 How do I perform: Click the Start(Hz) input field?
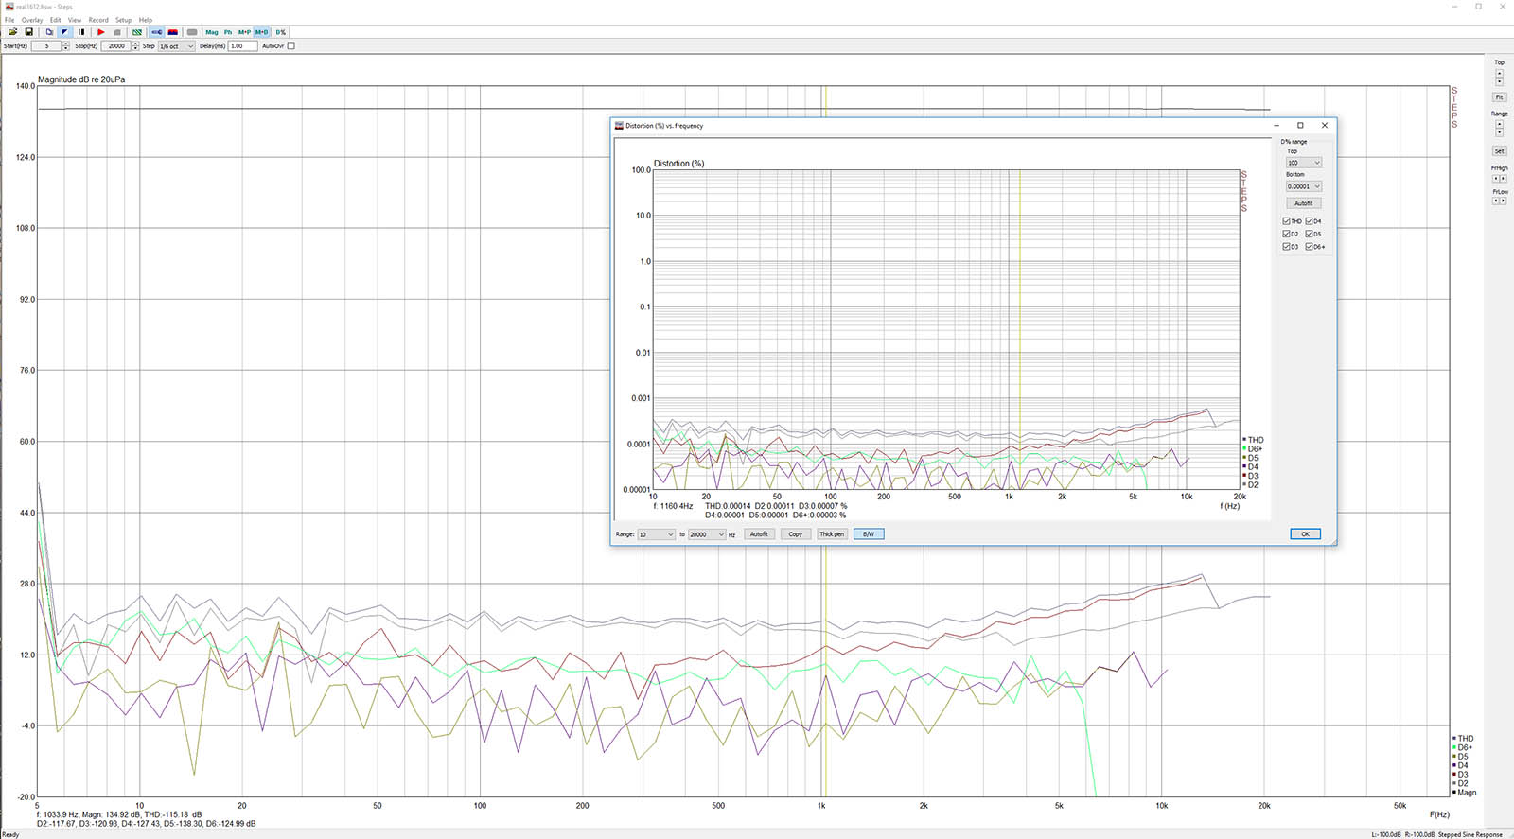click(46, 45)
